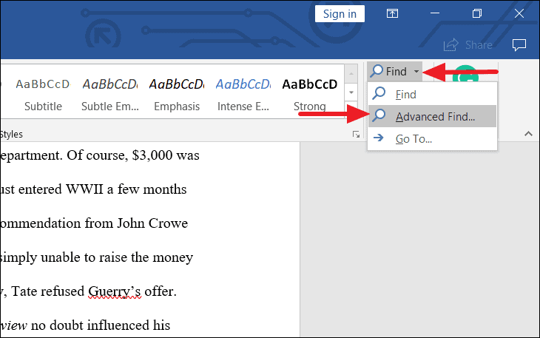Click on "unable to raise the money"
540x338 pixels.
(x=117, y=257)
